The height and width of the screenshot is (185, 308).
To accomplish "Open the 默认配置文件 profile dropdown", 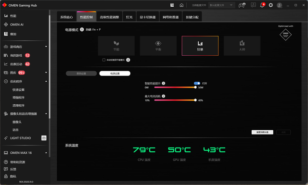I will click(x=221, y=5).
